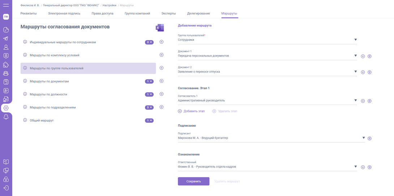Open the Документ 1 dropdown

coord(355,56)
